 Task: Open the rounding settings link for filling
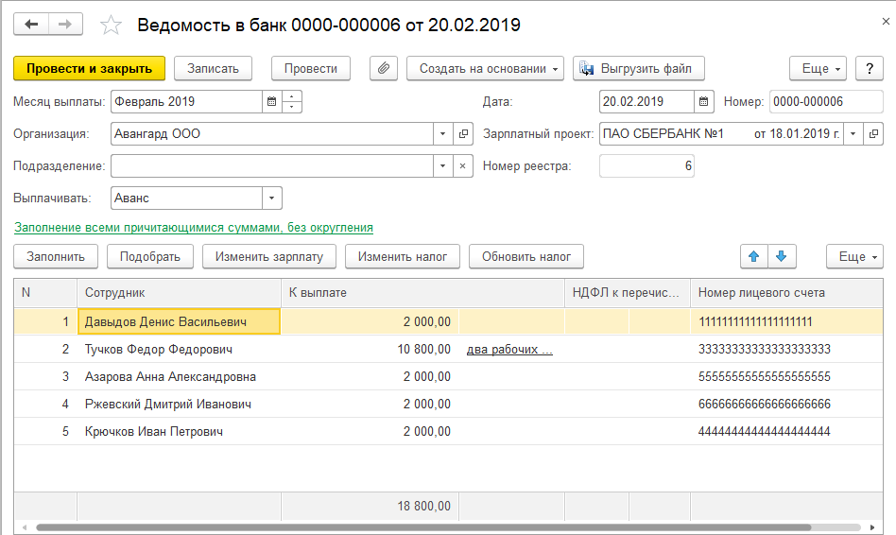click(x=193, y=228)
